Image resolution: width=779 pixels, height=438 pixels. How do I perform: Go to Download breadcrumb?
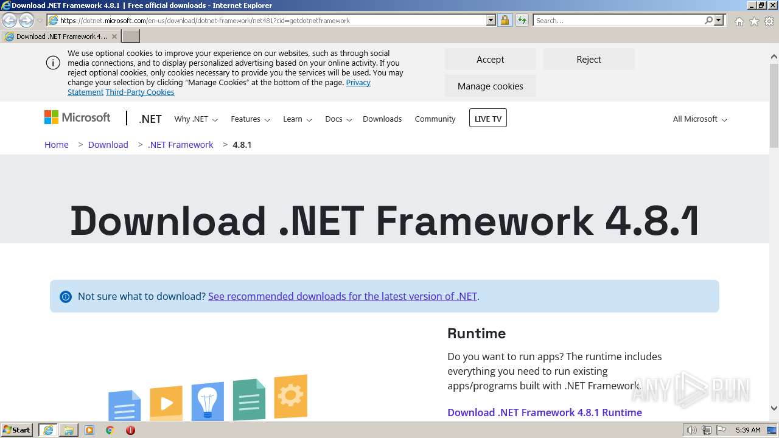pyautogui.click(x=108, y=145)
